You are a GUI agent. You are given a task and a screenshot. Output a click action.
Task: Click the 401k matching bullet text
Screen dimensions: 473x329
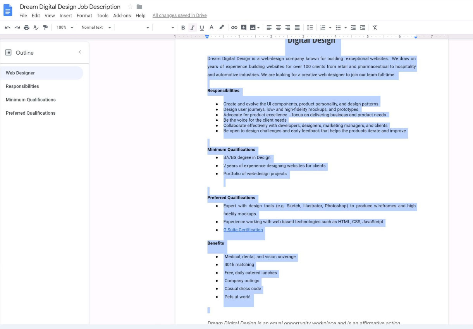pyautogui.click(x=239, y=265)
